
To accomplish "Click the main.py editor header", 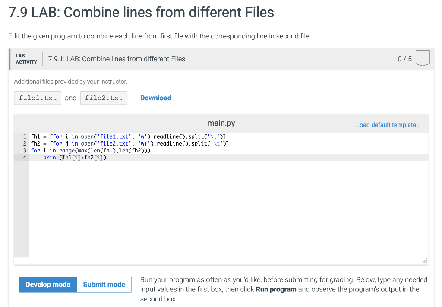I will tap(221, 123).
